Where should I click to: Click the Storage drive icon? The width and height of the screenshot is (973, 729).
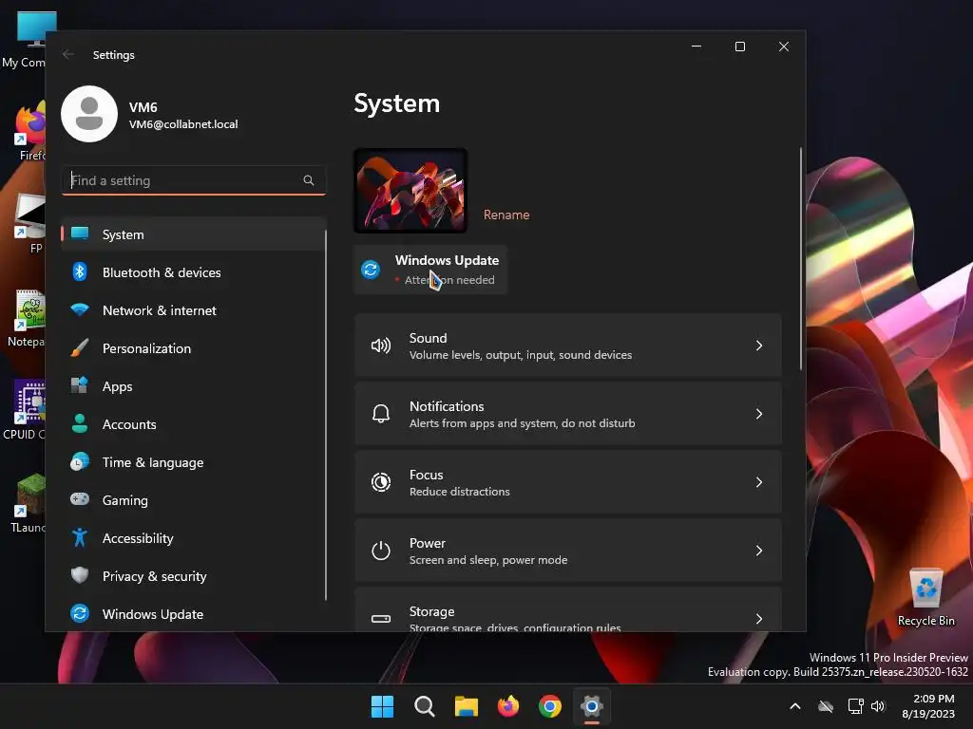(x=380, y=618)
